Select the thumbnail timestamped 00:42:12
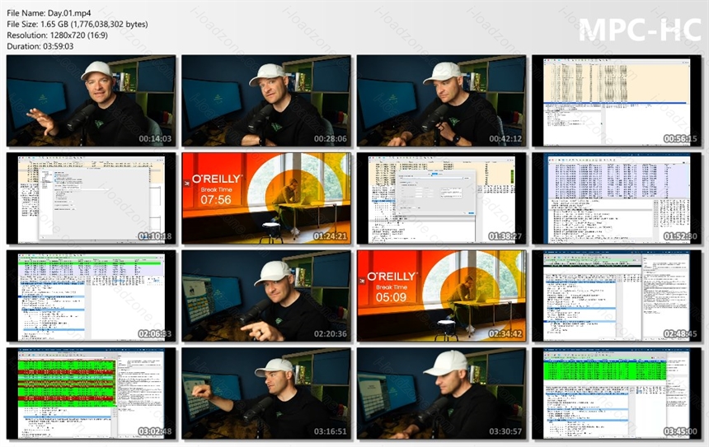 click(441, 100)
